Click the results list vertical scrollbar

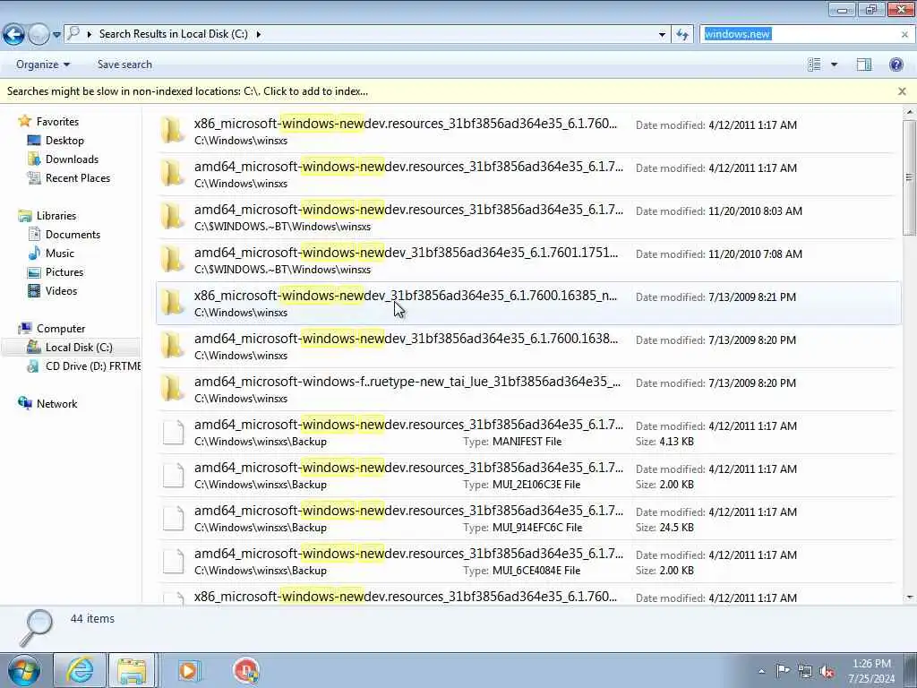coord(910,178)
